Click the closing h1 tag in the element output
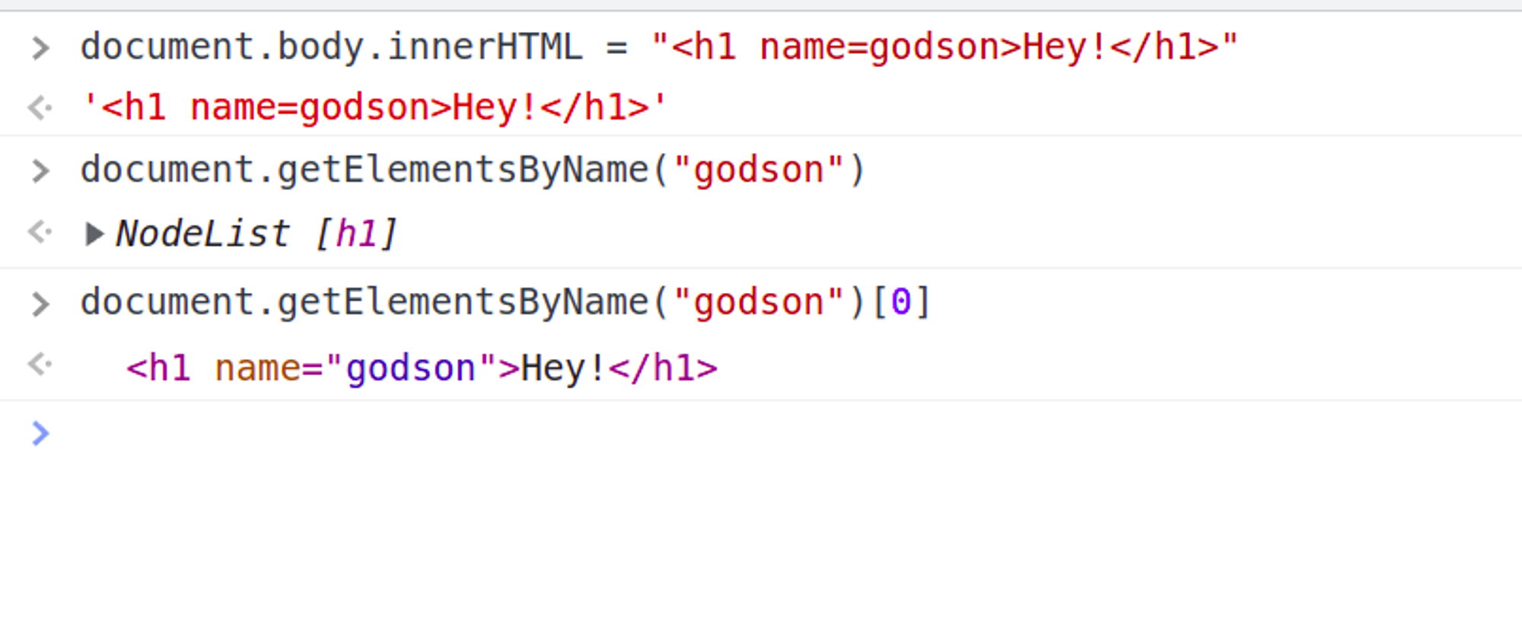 point(664,369)
